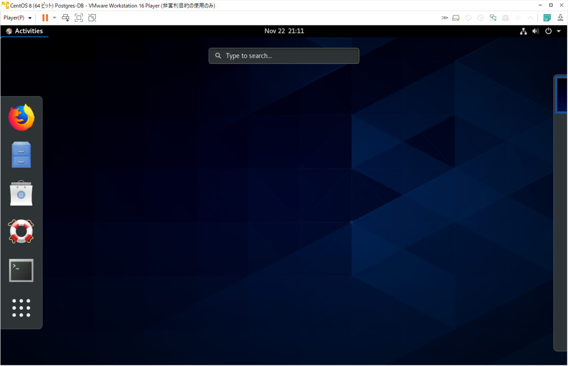Click the greyed-out device icon after sound card
The image size is (568, 366).
coord(530,18)
